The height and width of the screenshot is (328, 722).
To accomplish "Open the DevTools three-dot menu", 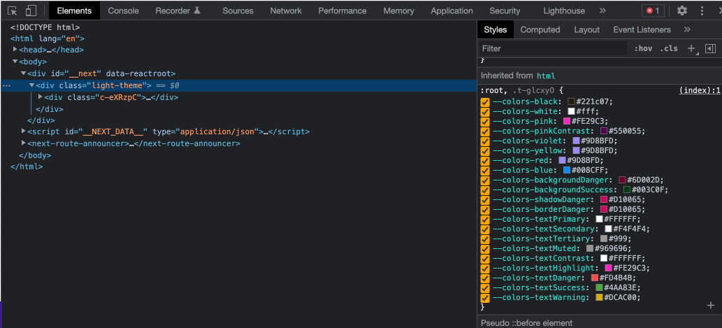I will point(702,10).
